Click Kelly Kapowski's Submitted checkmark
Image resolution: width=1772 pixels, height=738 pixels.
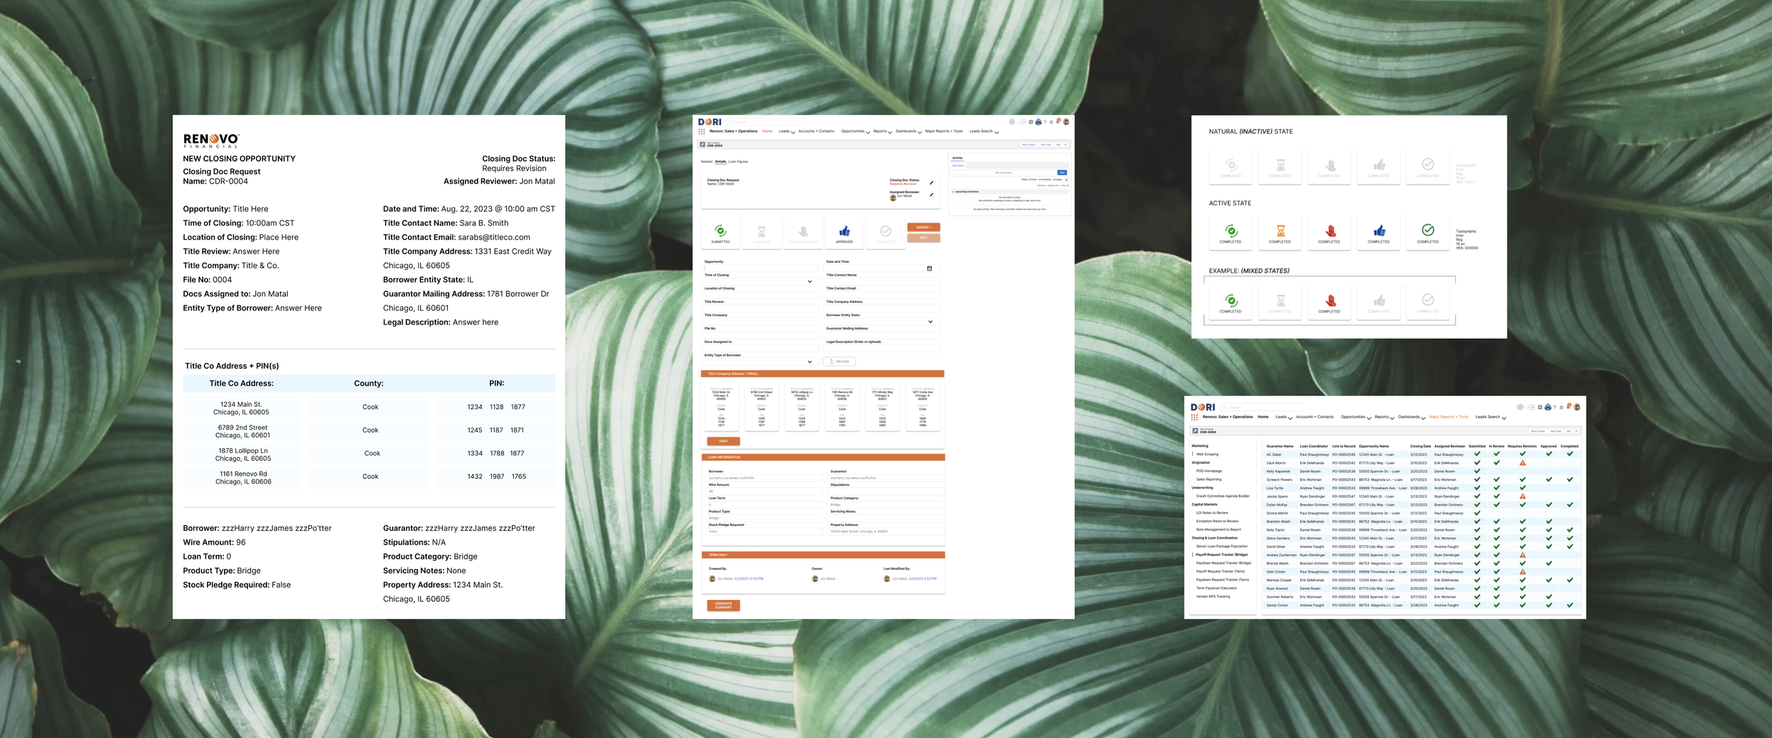tap(1477, 471)
